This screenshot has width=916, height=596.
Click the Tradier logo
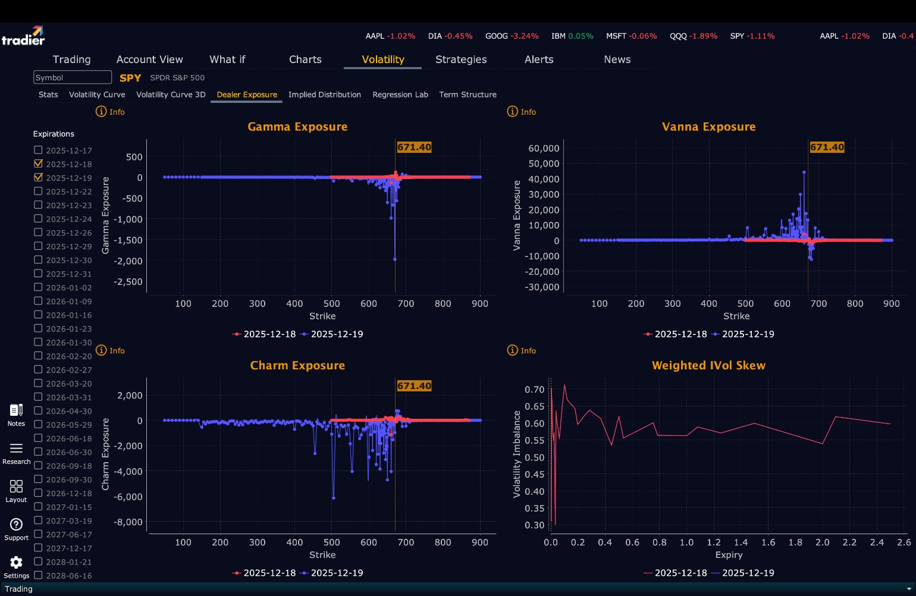tap(23, 36)
